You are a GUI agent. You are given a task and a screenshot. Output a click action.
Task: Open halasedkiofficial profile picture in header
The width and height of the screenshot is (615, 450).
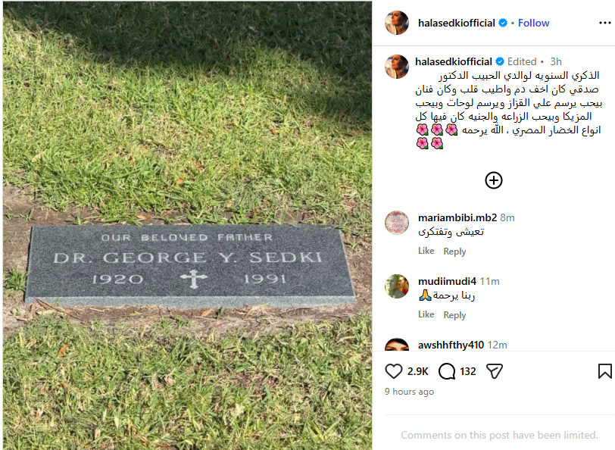pos(397,23)
